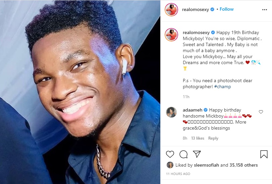The image size is (272, 184).
Task: Share post via paper plane icon
Action: [x=197, y=154]
